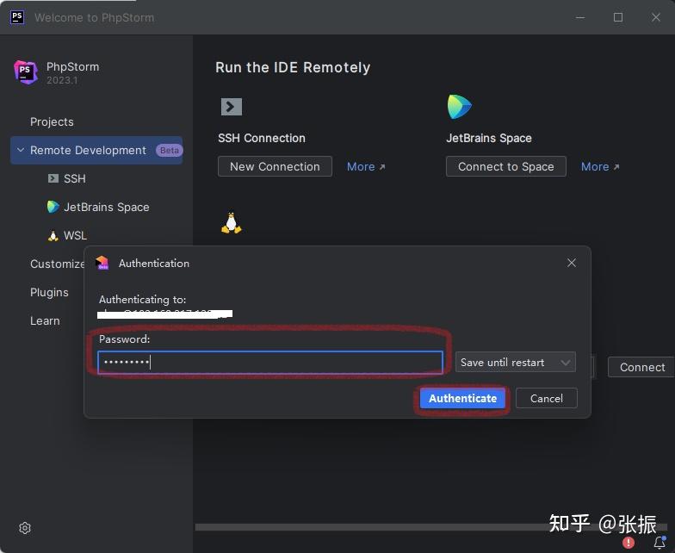Viewport: 675px width, 553px height.
Task: Select Remote Development in the sidebar
Action: coord(96,150)
